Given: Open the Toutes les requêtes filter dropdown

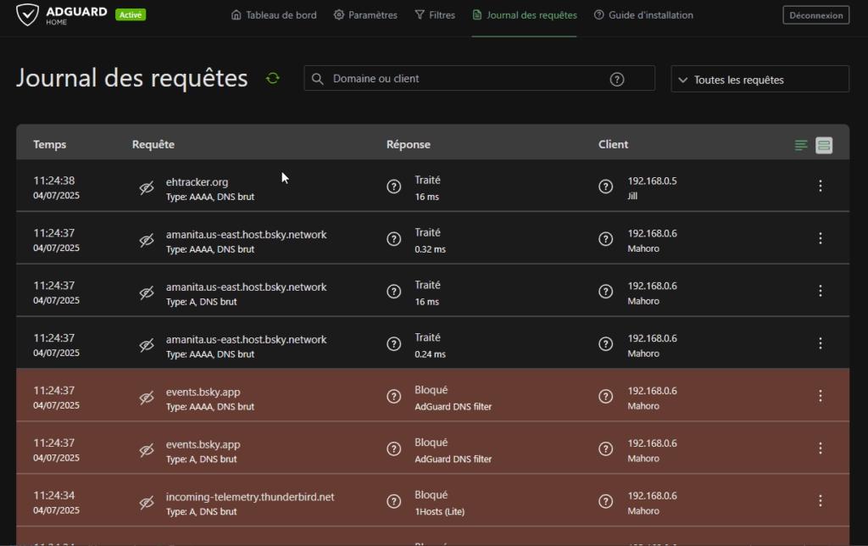Looking at the screenshot, I should [759, 79].
